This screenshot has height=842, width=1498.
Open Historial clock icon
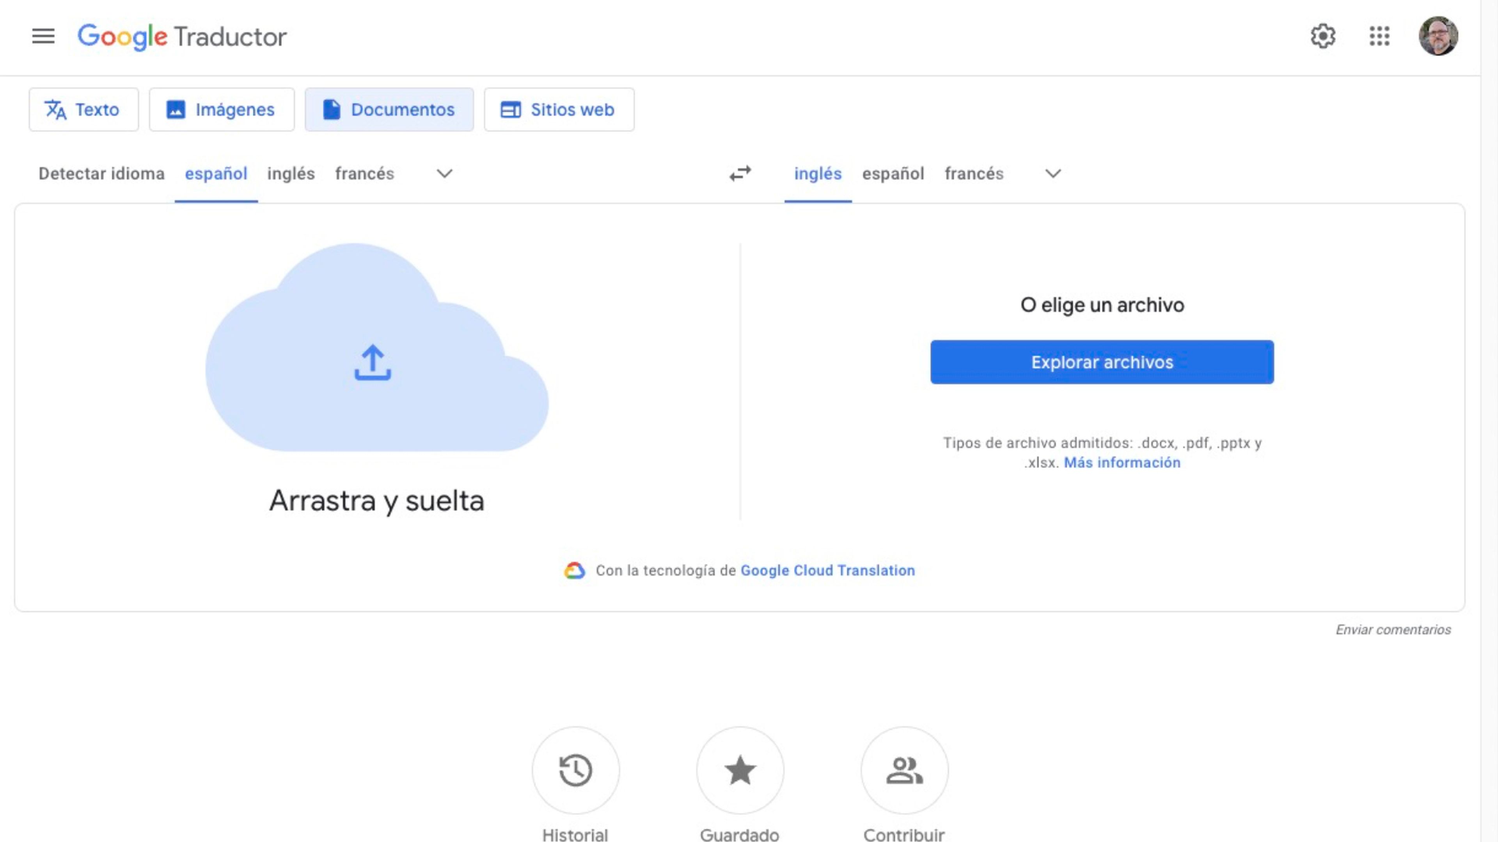[x=576, y=770]
